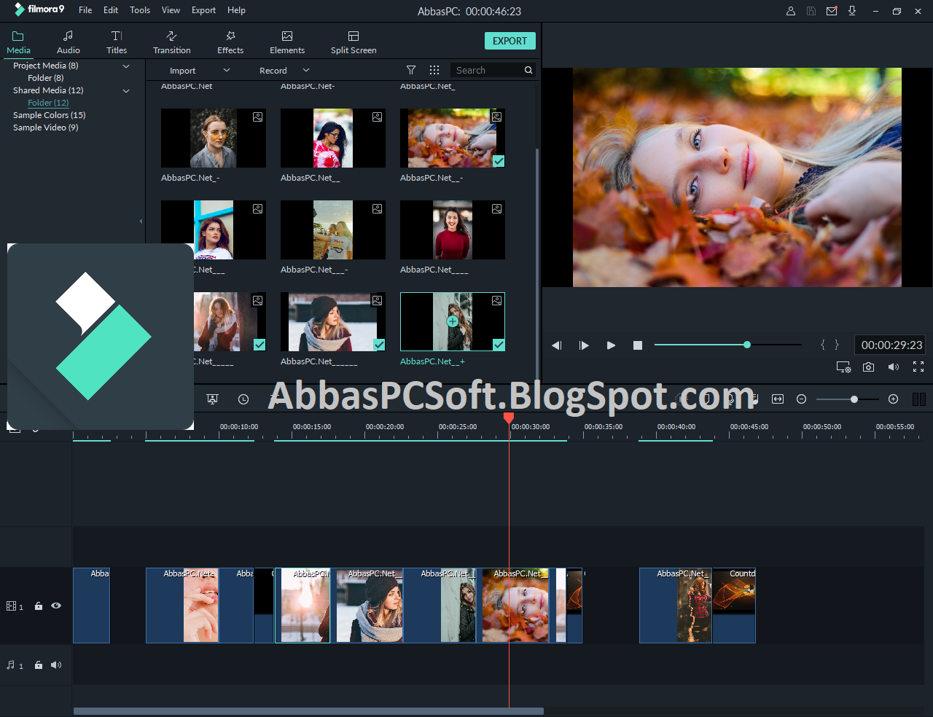933x717 pixels.
Task: Click the preview speaker volume icon
Action: tap(893, 367)
